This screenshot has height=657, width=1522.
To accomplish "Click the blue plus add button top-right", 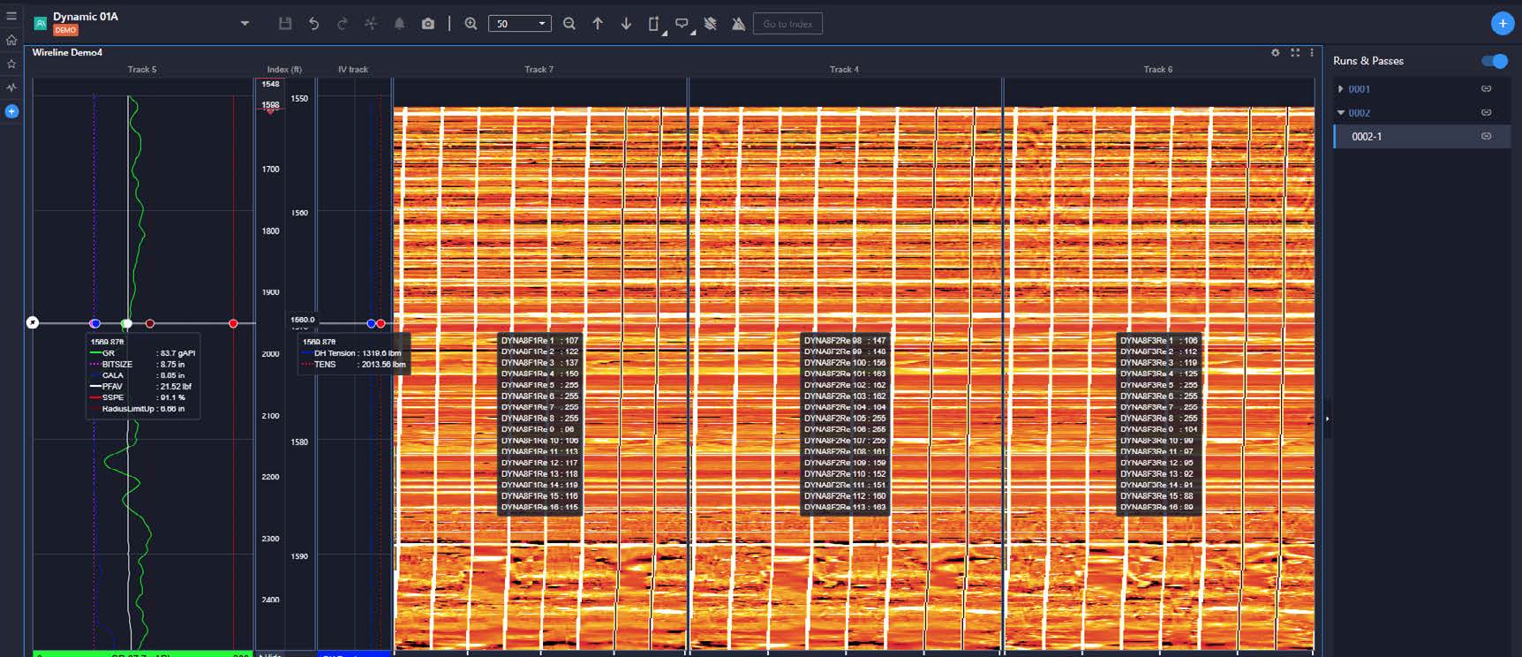I will coord(1502,24).
